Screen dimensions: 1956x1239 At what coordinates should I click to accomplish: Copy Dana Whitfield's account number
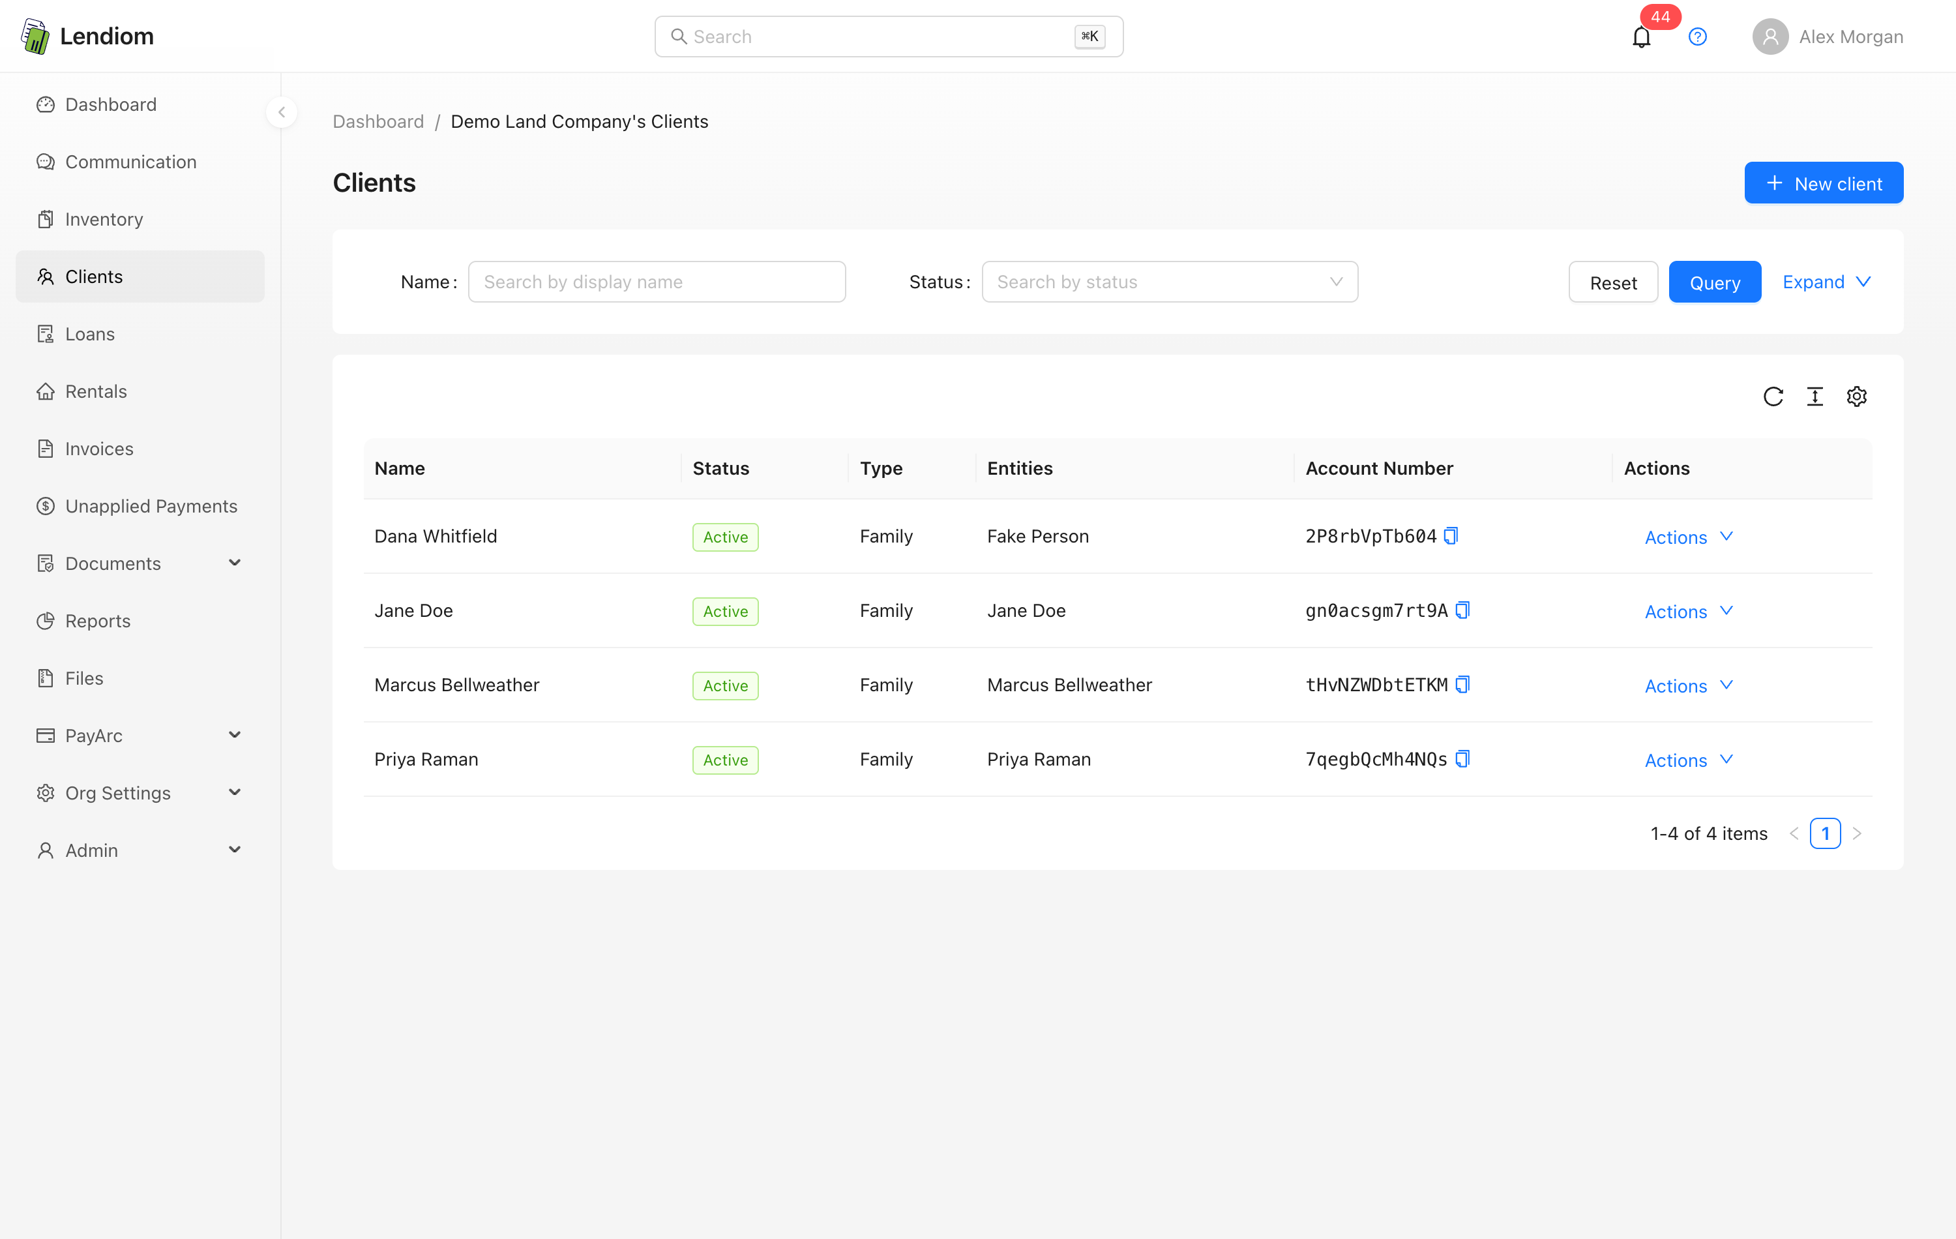point(1451,535)
